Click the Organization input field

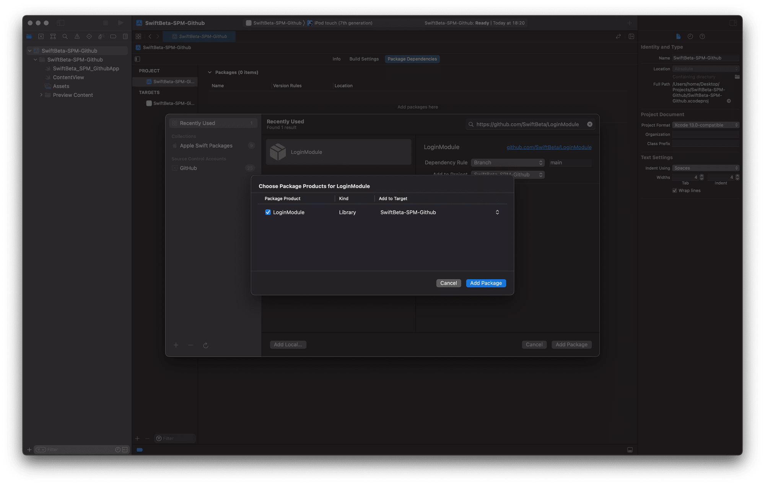point(706,134)
